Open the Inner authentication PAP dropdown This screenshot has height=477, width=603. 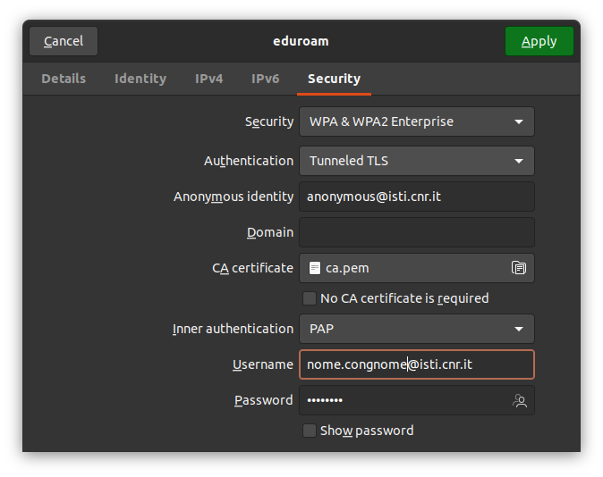[416, 329]
